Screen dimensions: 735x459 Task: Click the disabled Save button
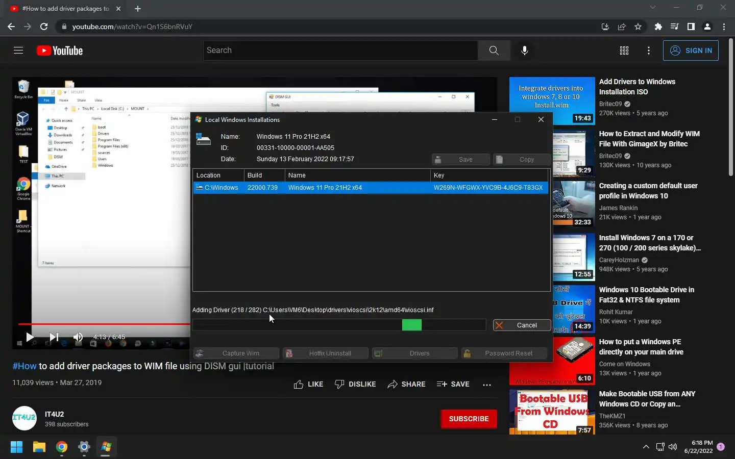point(461,160)
